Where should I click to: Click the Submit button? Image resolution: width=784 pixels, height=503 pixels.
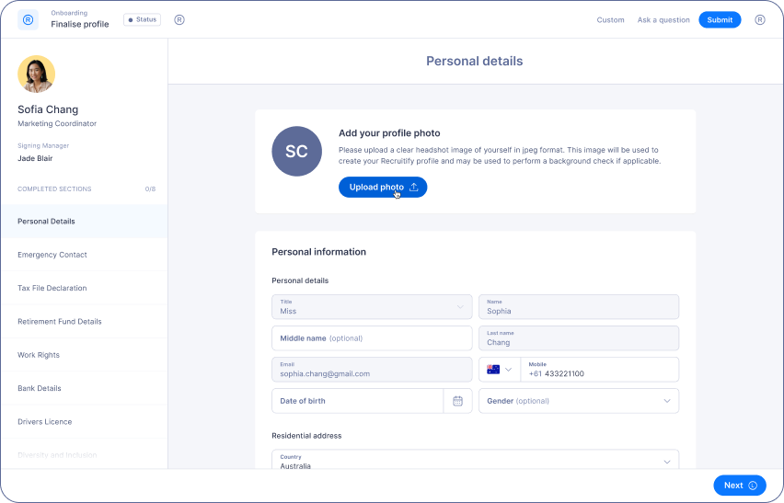pos(720,20)
